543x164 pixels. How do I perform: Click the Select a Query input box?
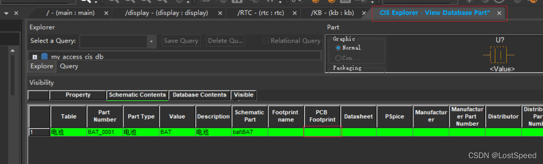pyautogui.click(x=113, y=41)
